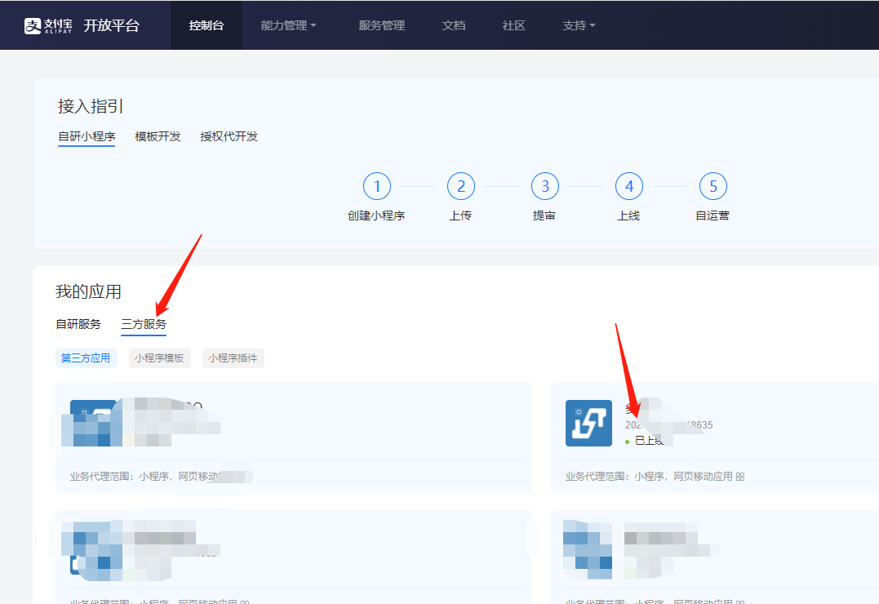Click the Alipay logo icon
Image resolution: width=879 pixels, height=604 pixels.
pyautogui.click(x=33, y=26)
